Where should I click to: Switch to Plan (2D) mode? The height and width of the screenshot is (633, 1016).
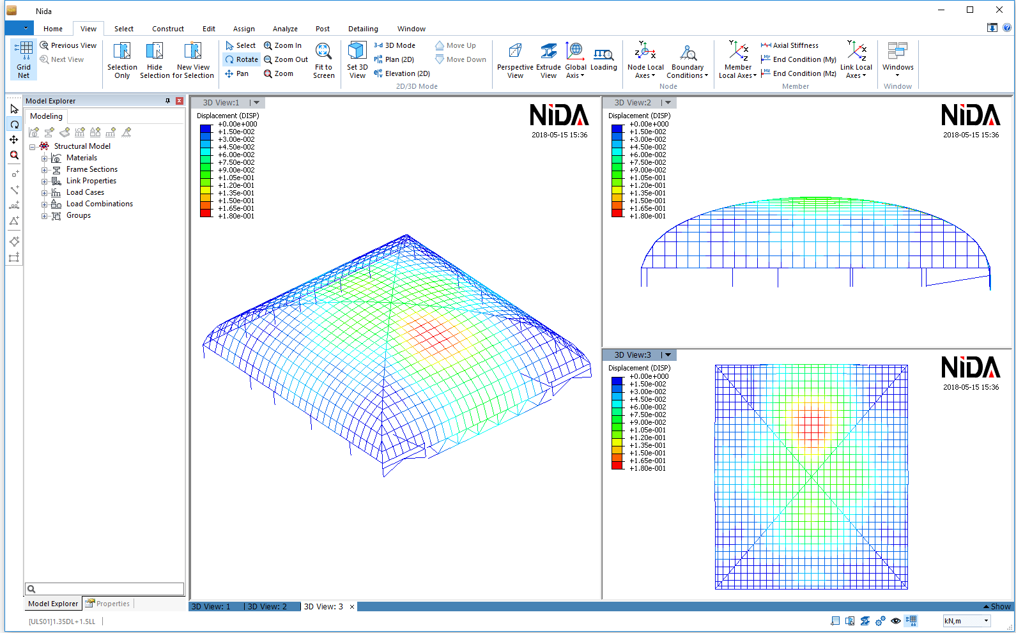(394, 59)
